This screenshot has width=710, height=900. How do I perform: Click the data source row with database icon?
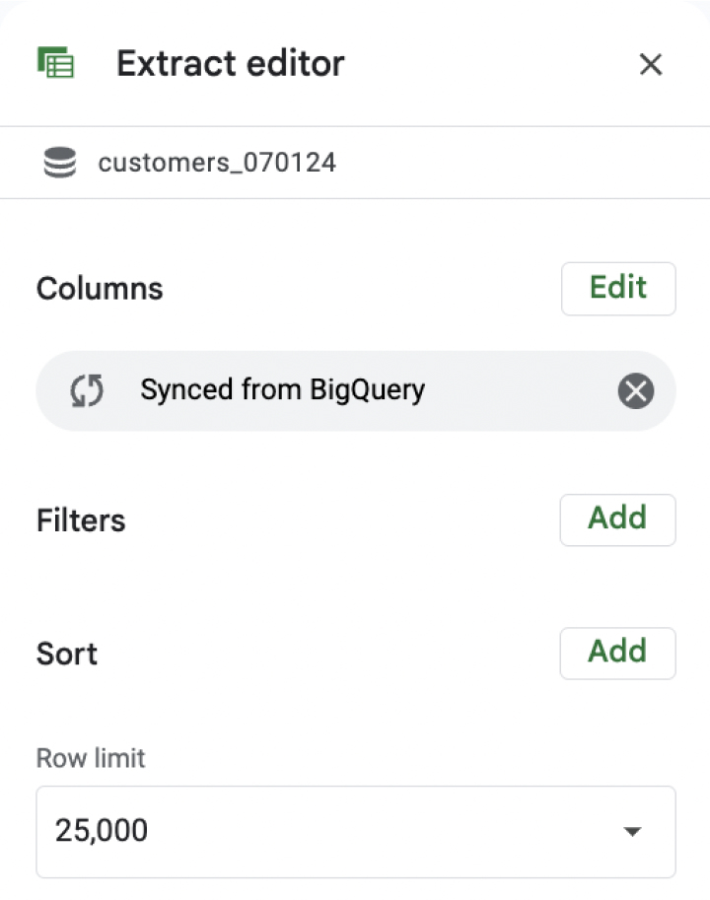click(355, 163)
